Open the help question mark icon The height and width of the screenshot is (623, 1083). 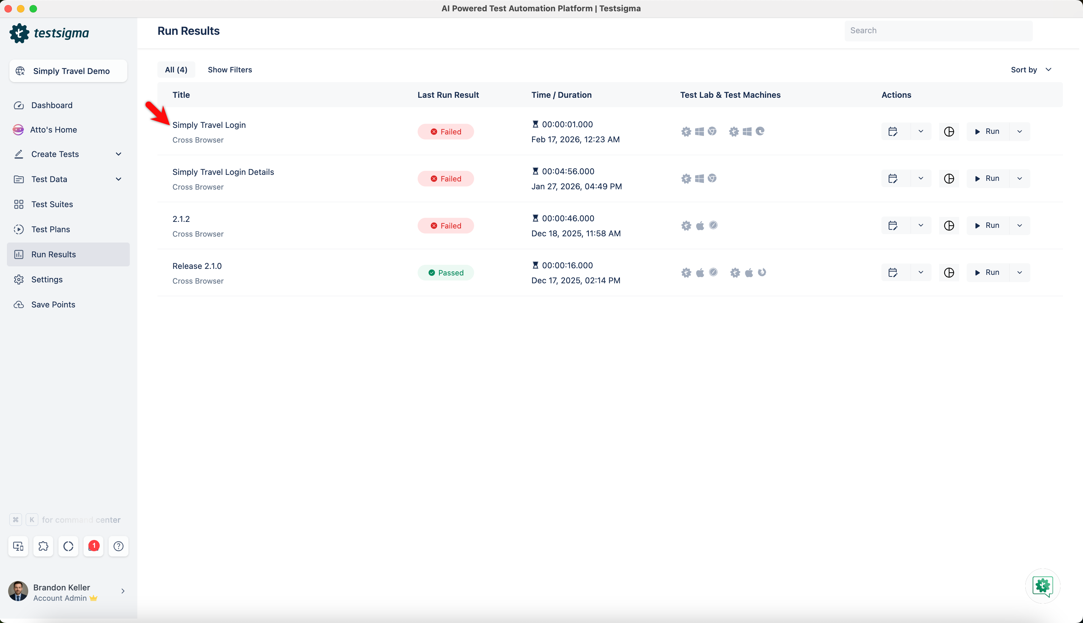[x=119, y=546]
